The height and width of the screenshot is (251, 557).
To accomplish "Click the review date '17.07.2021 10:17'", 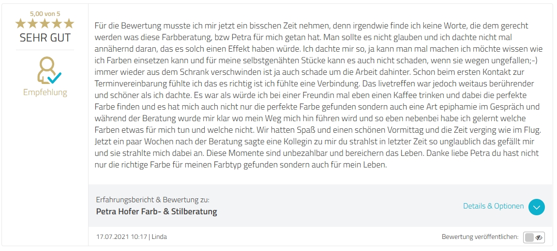I will 121,237.
